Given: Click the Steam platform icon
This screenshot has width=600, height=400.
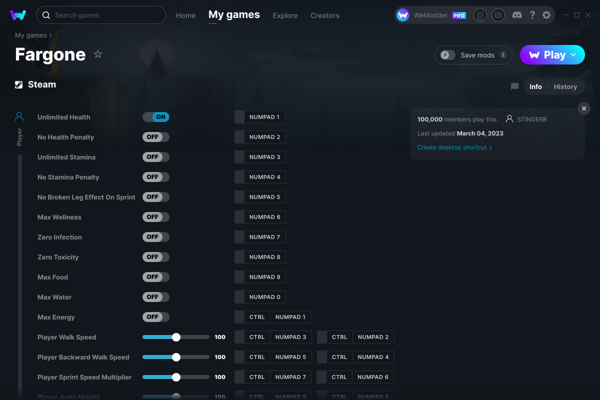Looking at the screenshot, I should pyautogui.click(x=19, y=84).
